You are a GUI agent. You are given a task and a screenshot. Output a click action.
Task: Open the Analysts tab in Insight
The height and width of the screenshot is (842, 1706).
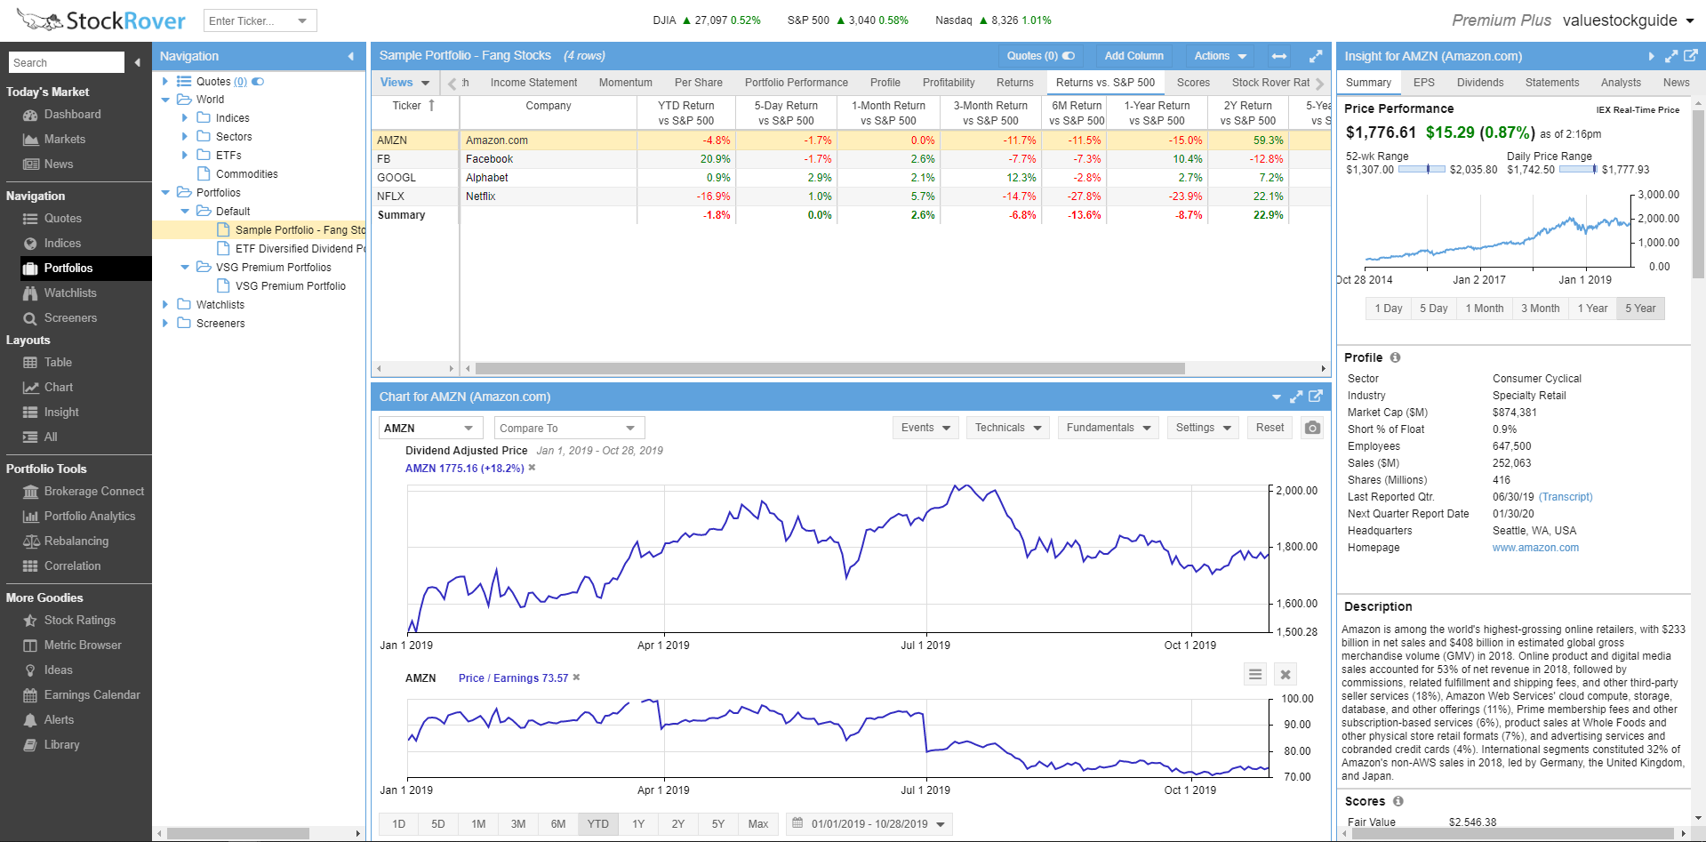coord(1621,83)
